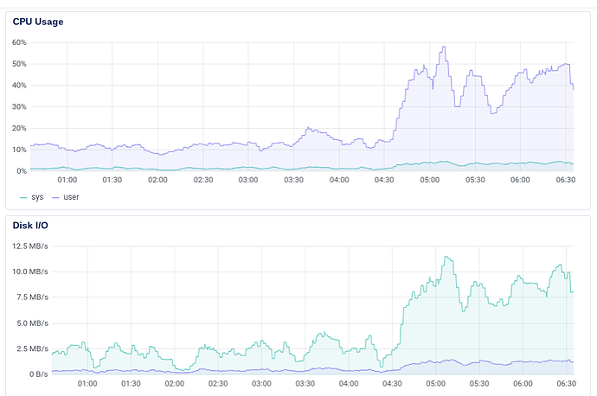
Task: Click the 04:00 tick on CPU Usage chart
Action: pyautogui.click(x=339, y=180)
